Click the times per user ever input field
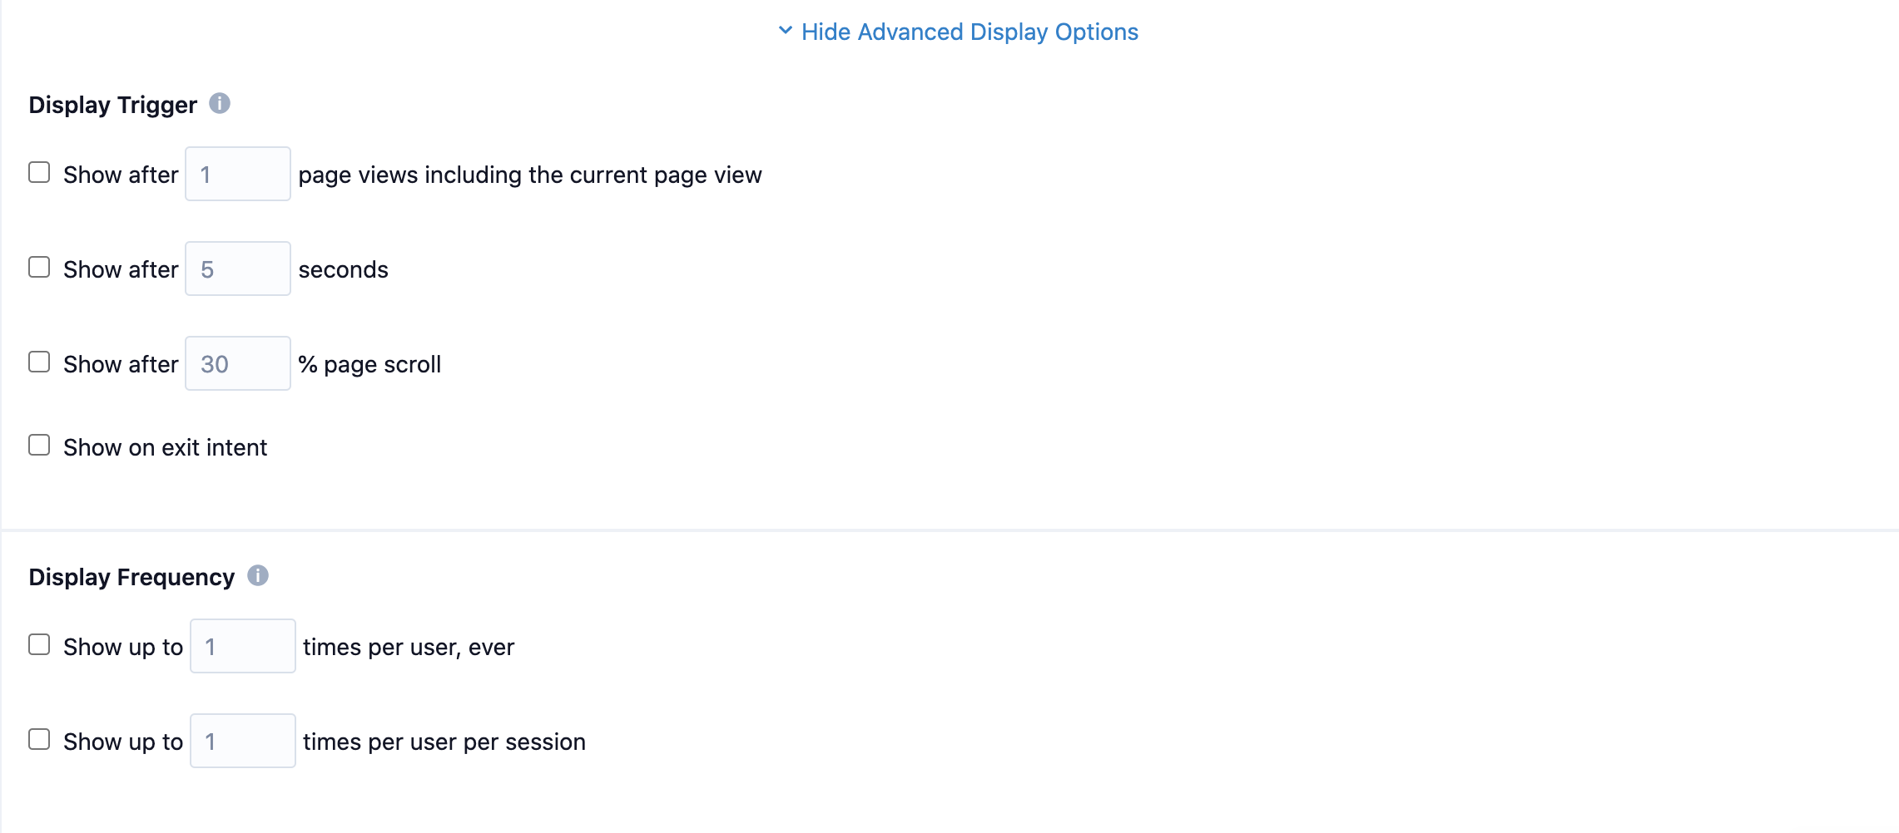This screenshot has height=833, width=1899. point(242,646)
